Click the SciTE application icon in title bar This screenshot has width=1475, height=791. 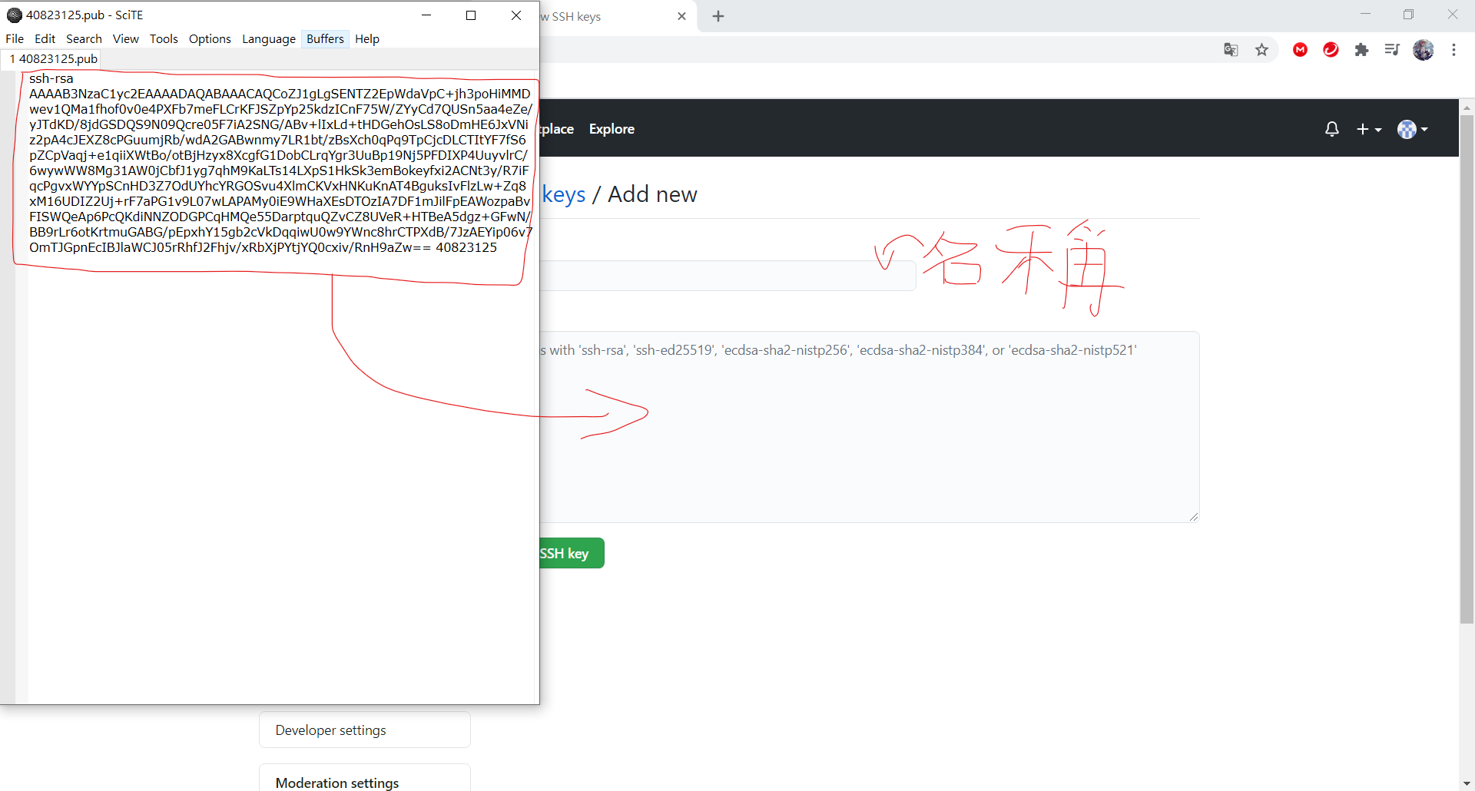tap(14, 15)
